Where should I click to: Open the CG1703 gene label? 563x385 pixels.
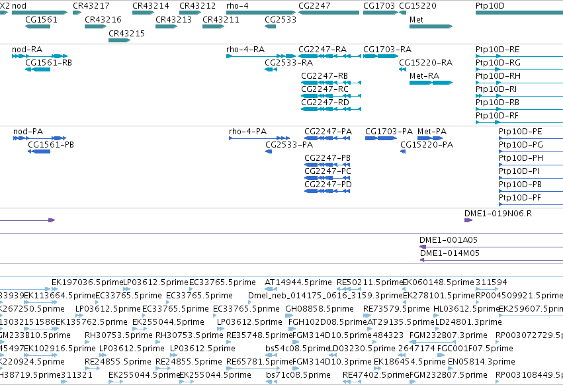point(379,6)
